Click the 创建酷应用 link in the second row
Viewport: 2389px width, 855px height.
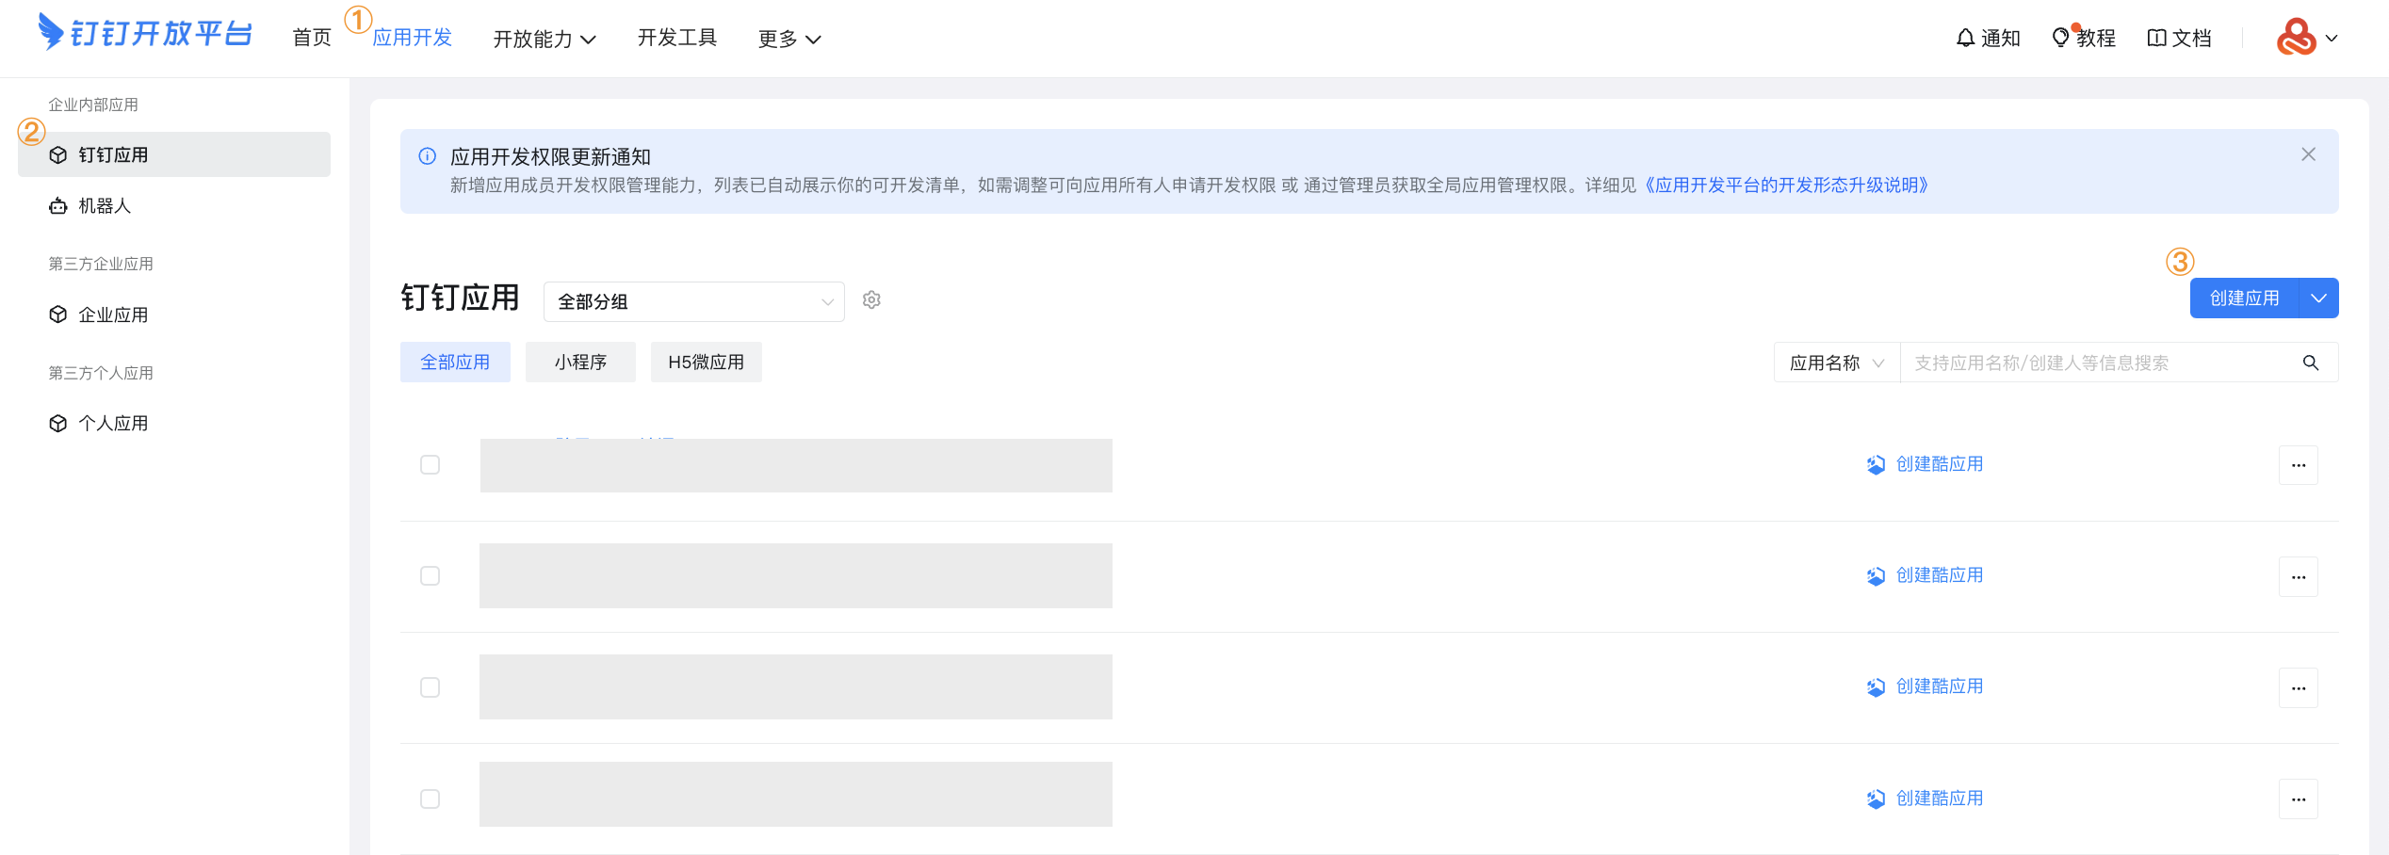point(1926,575)
